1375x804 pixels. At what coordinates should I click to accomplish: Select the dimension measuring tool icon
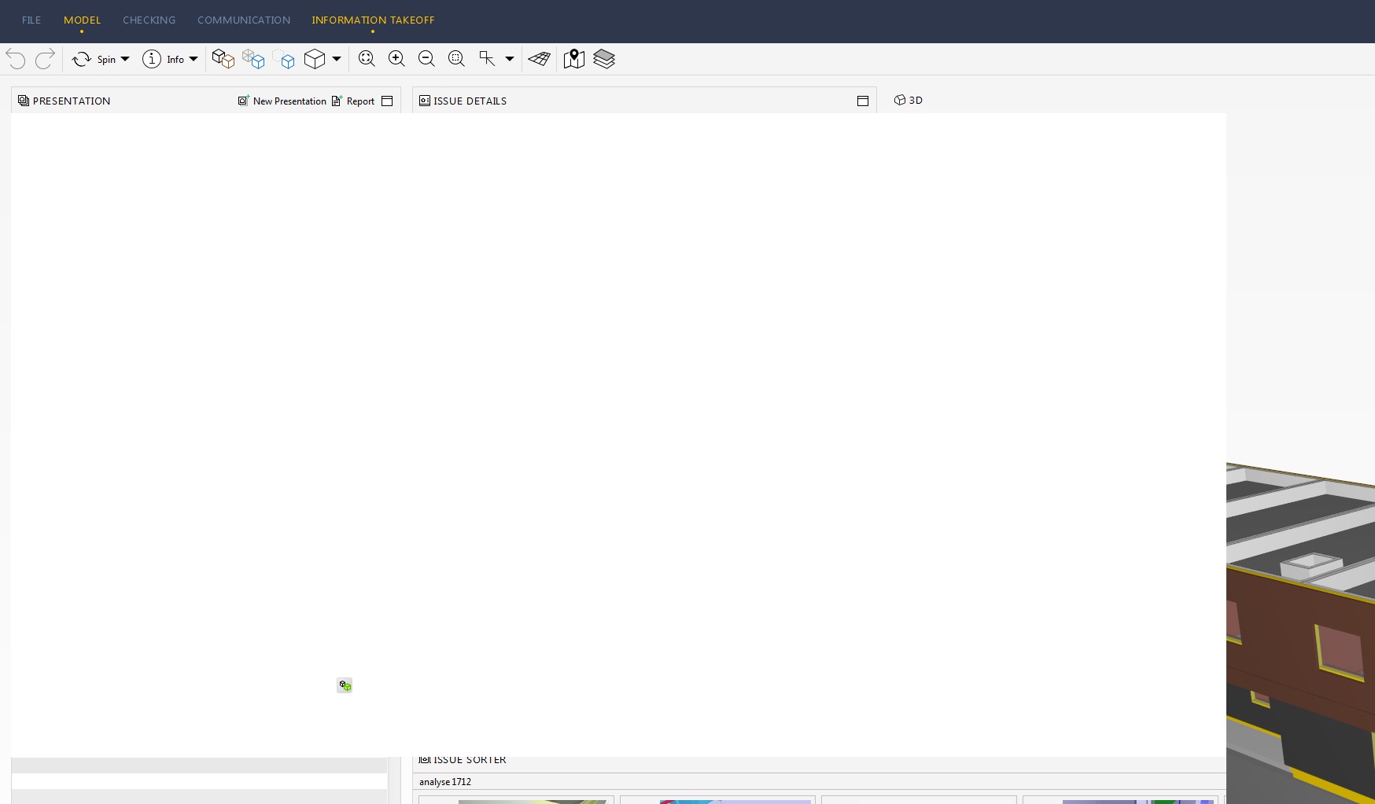[487, 59]
